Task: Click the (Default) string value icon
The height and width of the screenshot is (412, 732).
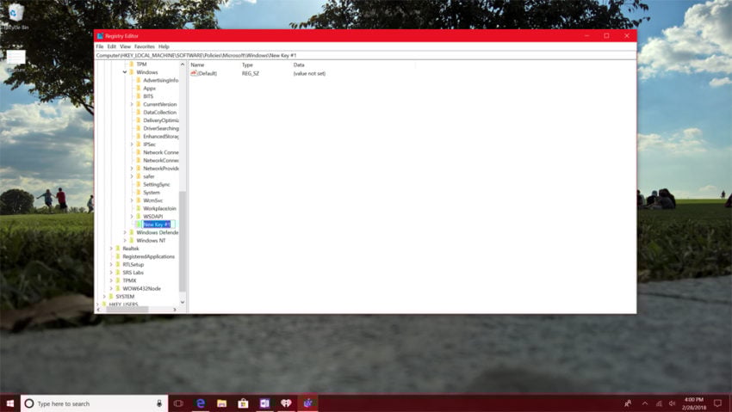Action: click(194, 73)
